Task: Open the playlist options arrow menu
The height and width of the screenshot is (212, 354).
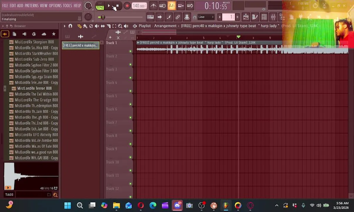Action: point(65,26)
